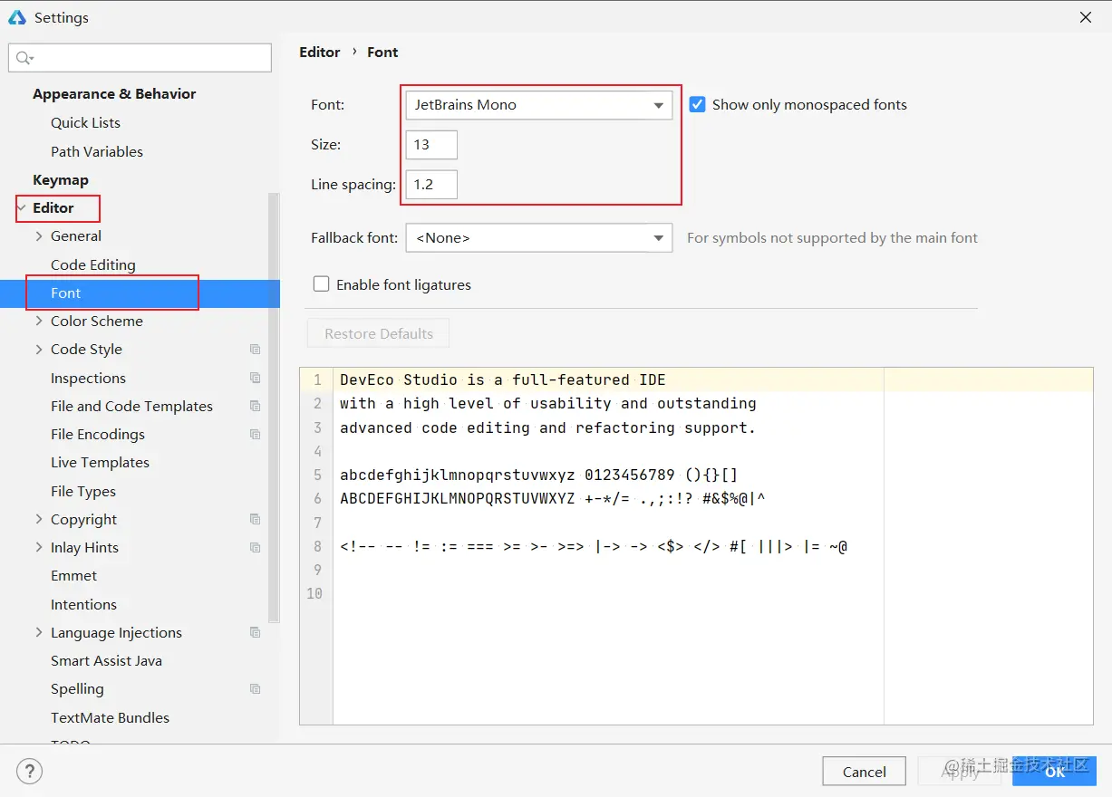Click the project-level icon next to Code Style
The width and height of the screenshot is (1112, 797).
coord(256,350)
